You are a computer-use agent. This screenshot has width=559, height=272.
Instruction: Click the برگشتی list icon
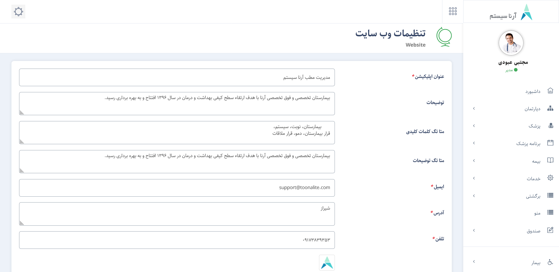(x=550, y=195)
